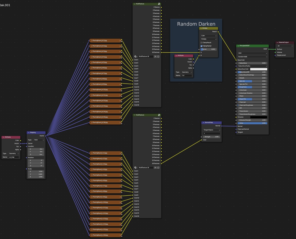The height and width of the screenshot is (239, 296).
Task: Open the GGX distribution dropdown
Action: coord(252,53)
